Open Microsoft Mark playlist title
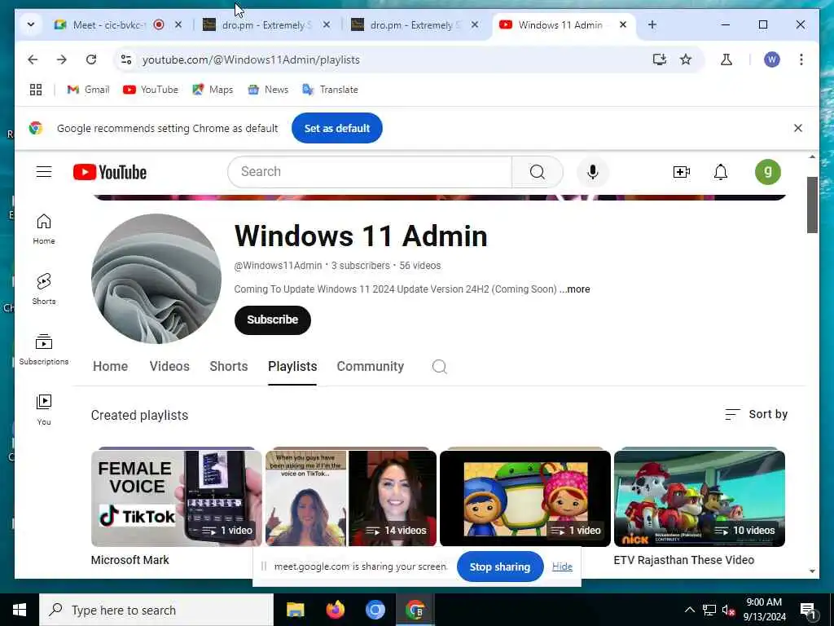The width and height of the screenshot is (834, 626). pos(129,560)
